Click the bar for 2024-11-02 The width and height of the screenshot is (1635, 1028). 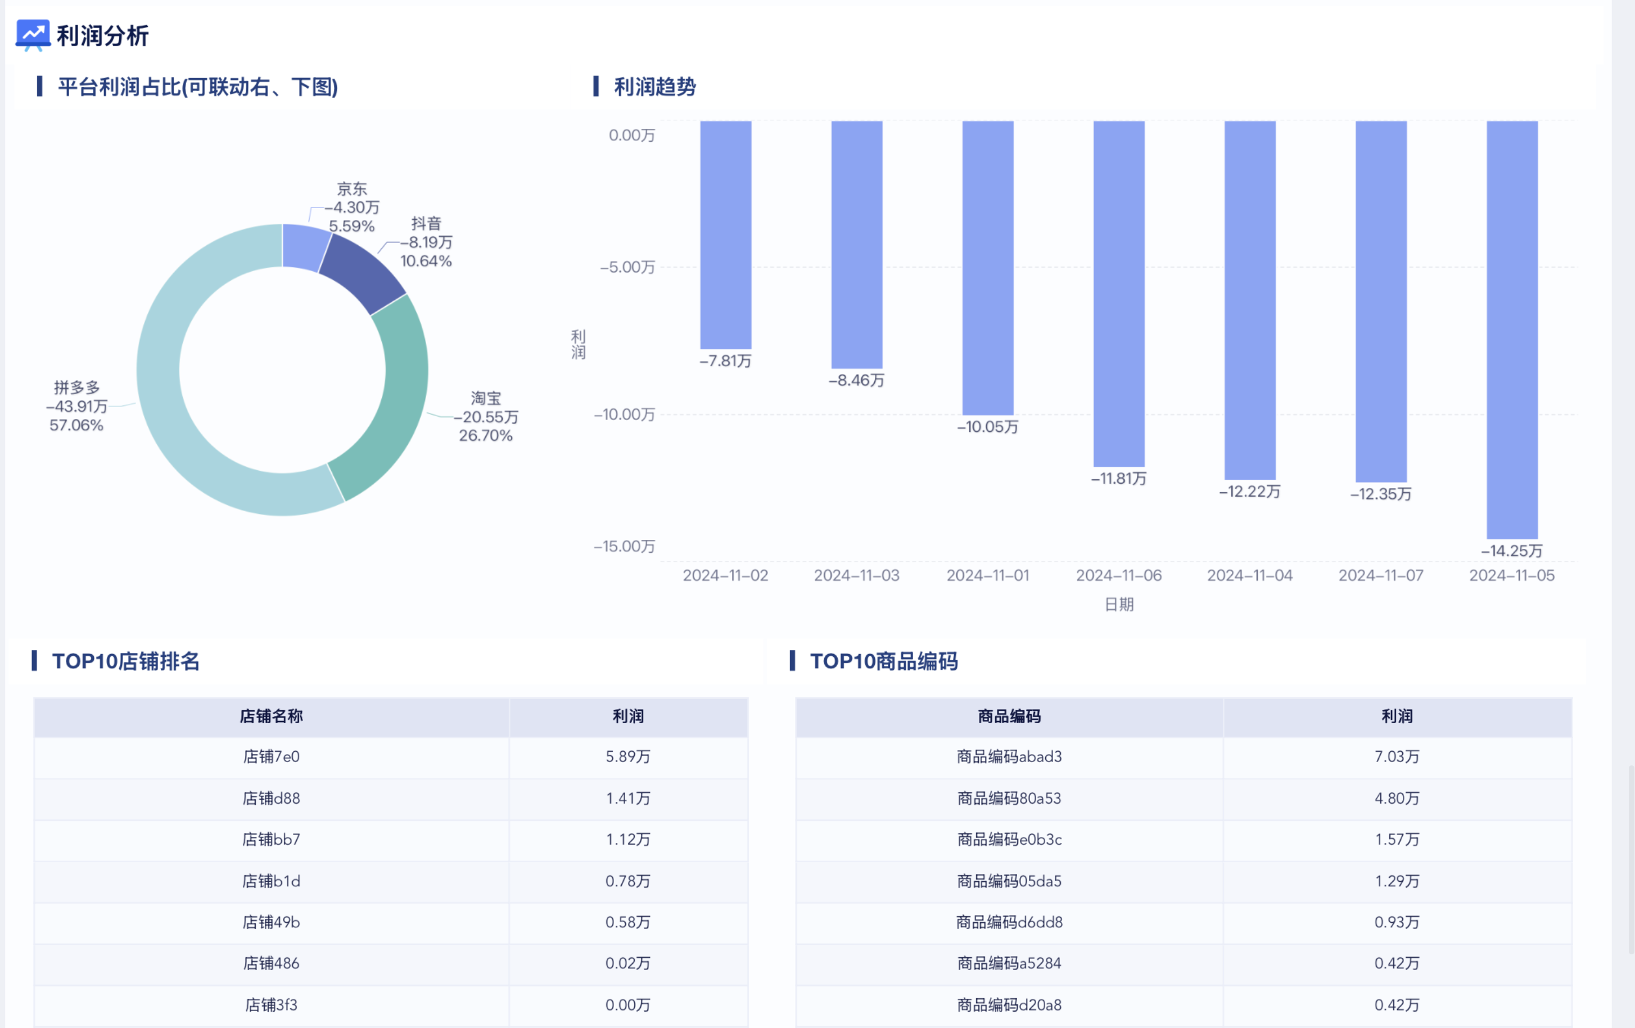(725, 235)
